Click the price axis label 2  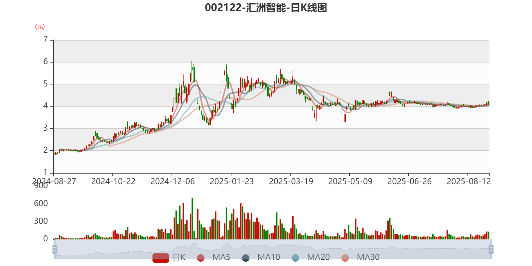click(46, 150)
